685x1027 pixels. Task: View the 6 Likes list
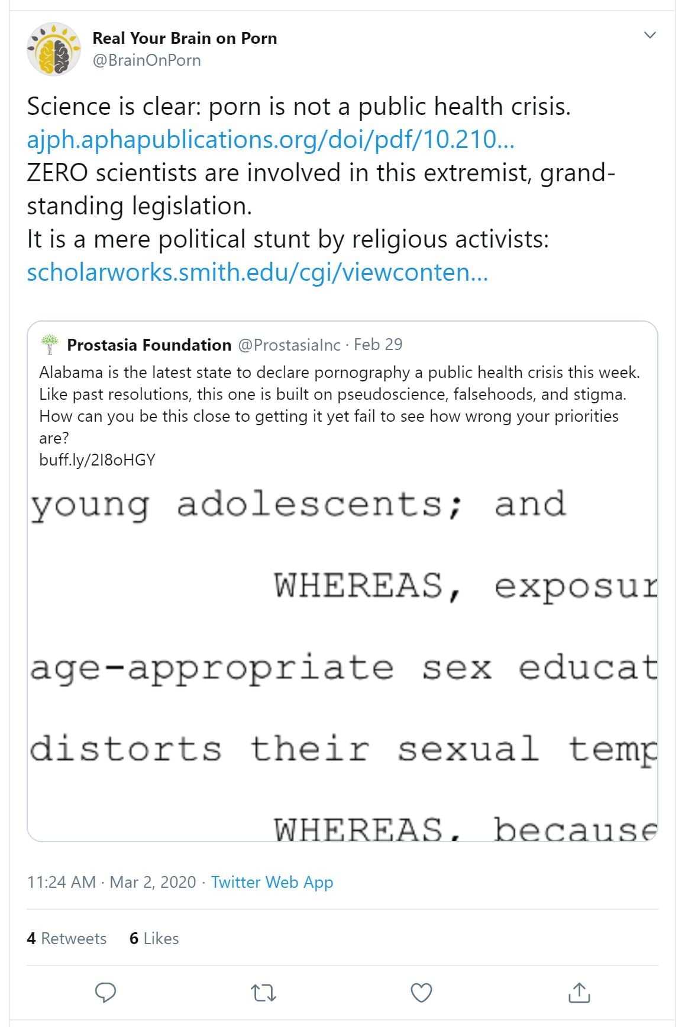[154, 938]
